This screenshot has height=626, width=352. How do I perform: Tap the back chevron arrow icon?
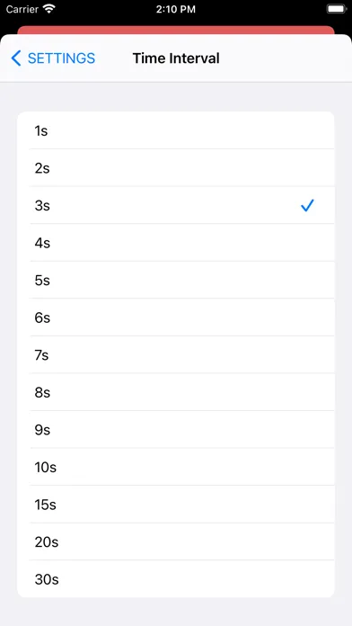[15, 58]
